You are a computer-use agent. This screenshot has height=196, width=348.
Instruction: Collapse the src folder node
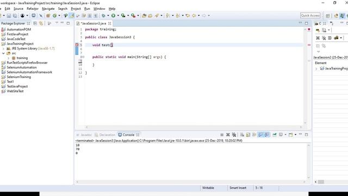pyautogui.click(x=3, y=53)
